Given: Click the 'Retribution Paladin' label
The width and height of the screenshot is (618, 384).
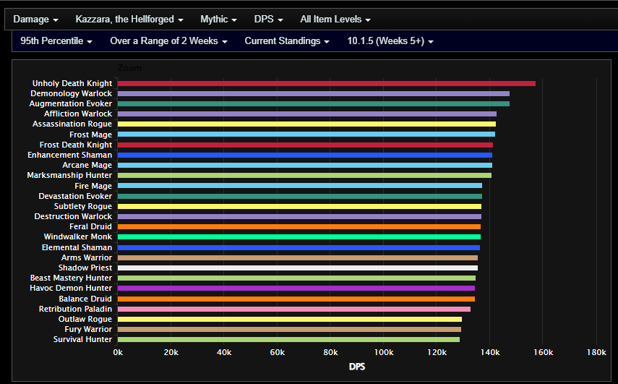Looking at the screenshot, I should (x=75, y=309).
